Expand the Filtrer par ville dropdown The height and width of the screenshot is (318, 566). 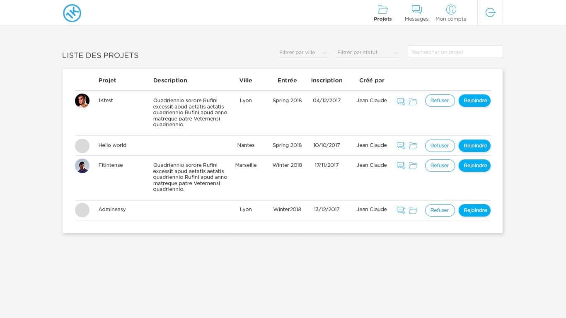(x=302, y=53)
